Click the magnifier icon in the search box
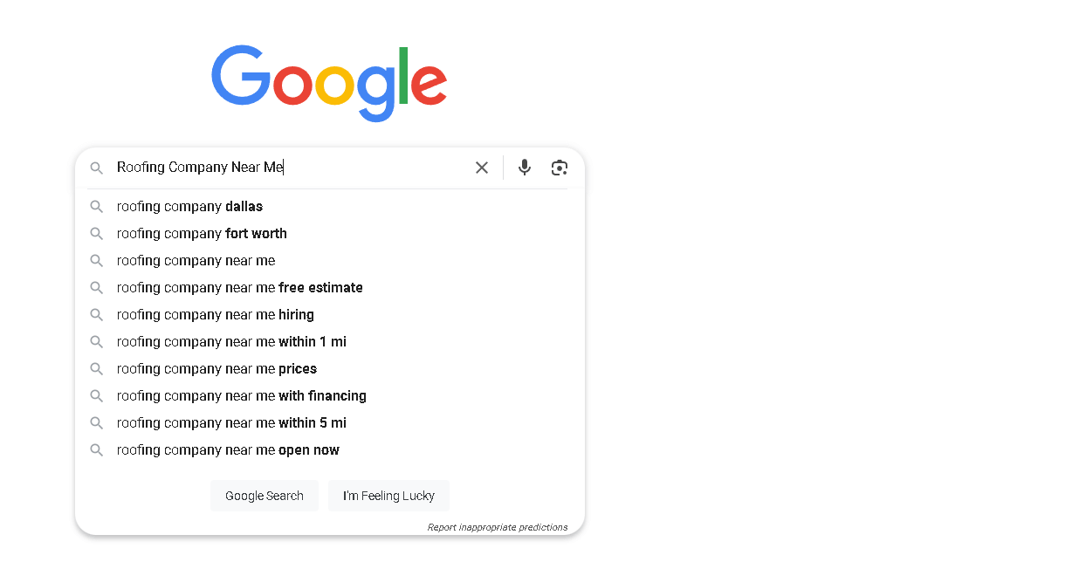The image size is (1072, 569). (97, 168)
